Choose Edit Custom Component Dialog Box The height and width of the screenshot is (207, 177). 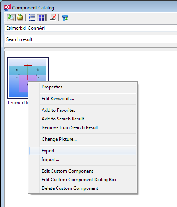[83, 180]
